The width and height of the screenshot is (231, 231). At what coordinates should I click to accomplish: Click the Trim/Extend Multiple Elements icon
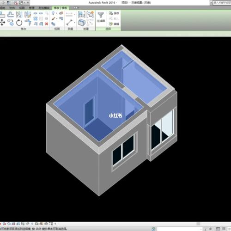coord(41,24)
